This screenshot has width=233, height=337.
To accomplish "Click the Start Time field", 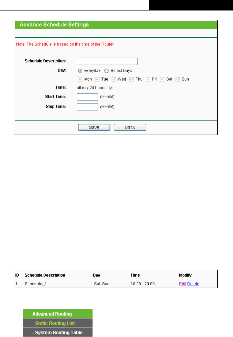I will tap(87, 97).
